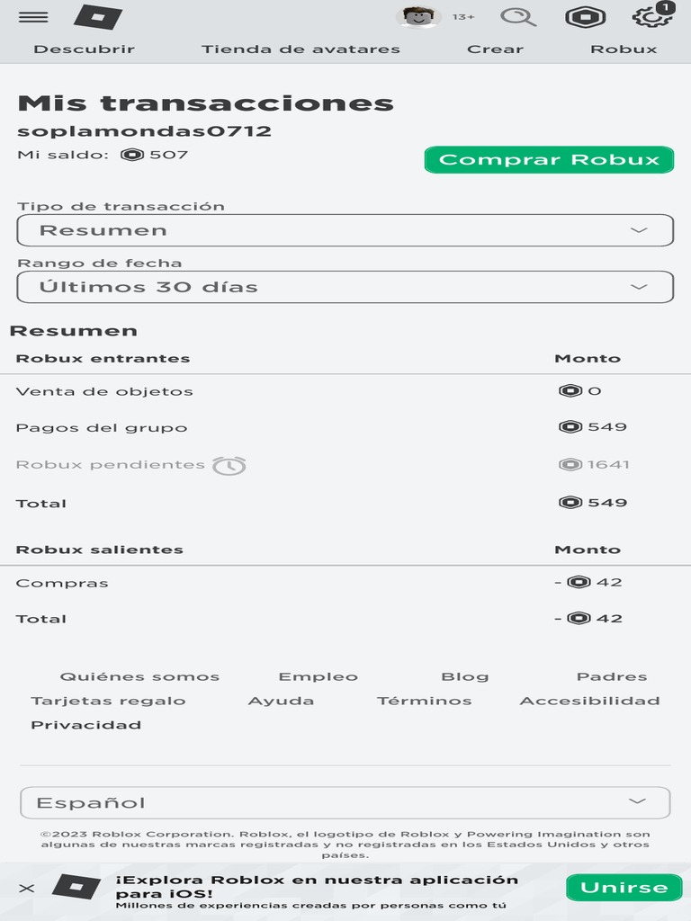Open the Español language selector
This screenshot has height=921, width=691.
pyautogui.click(x=345, y=802)
